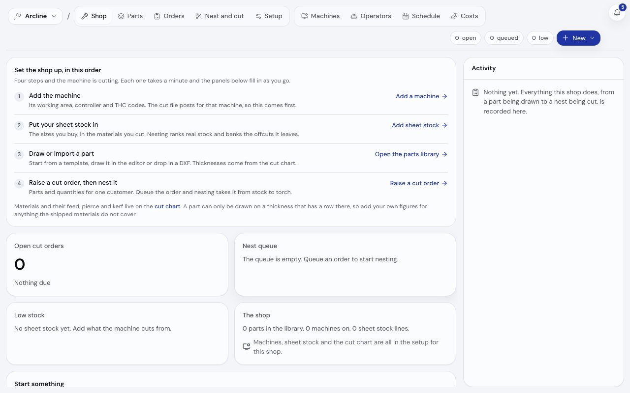Screen dimensions: 630x393
Task: Click the 0 queued counter pill
Action: [x=504, y=38]
